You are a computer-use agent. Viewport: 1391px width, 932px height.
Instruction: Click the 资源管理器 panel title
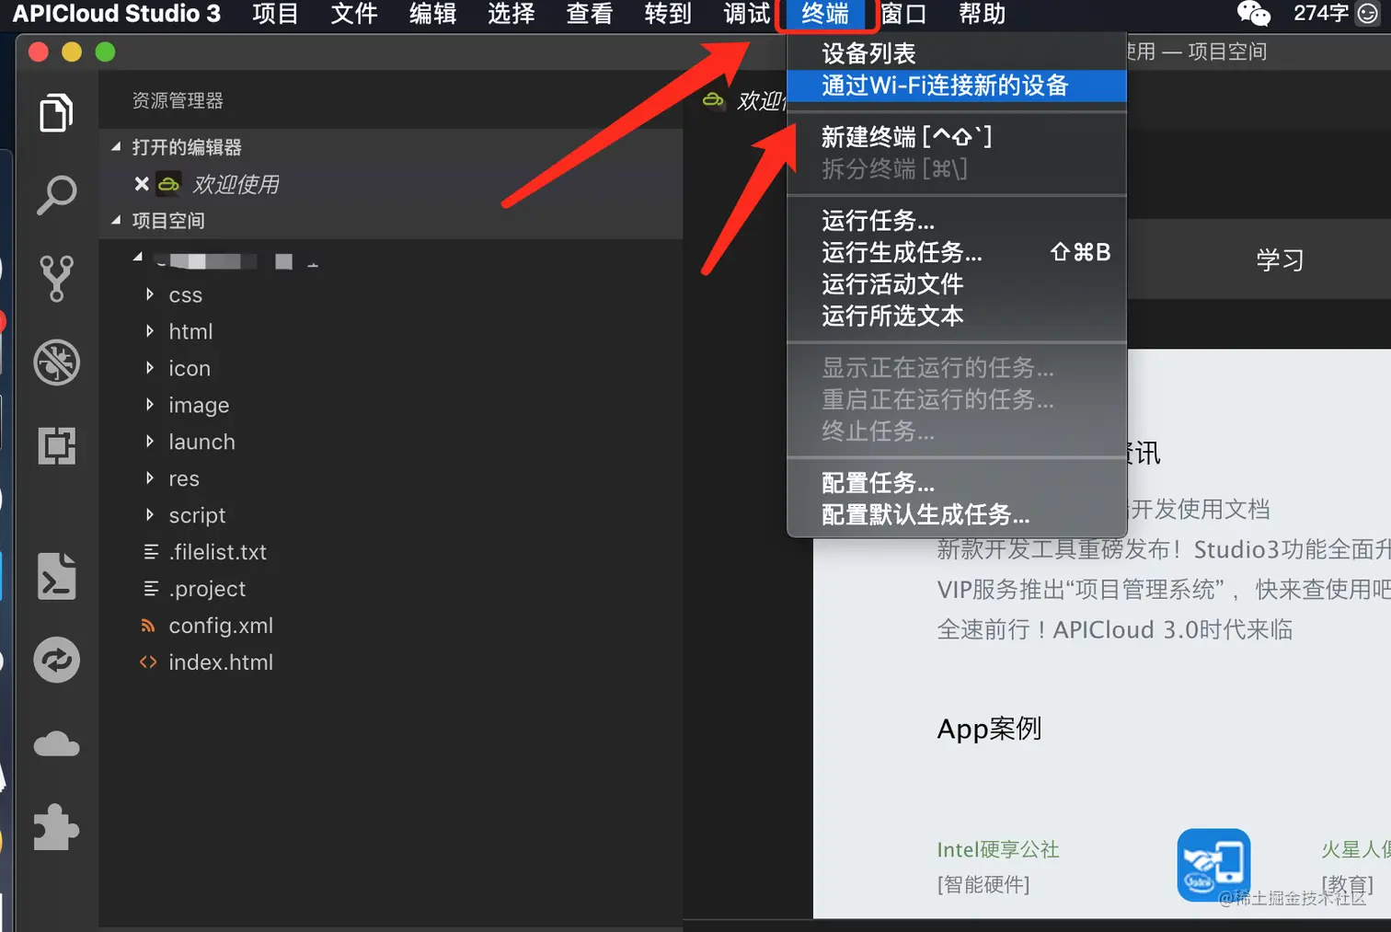178,100
